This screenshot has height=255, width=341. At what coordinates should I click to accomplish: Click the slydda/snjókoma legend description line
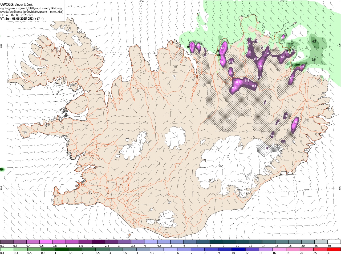tap(32, 12)
